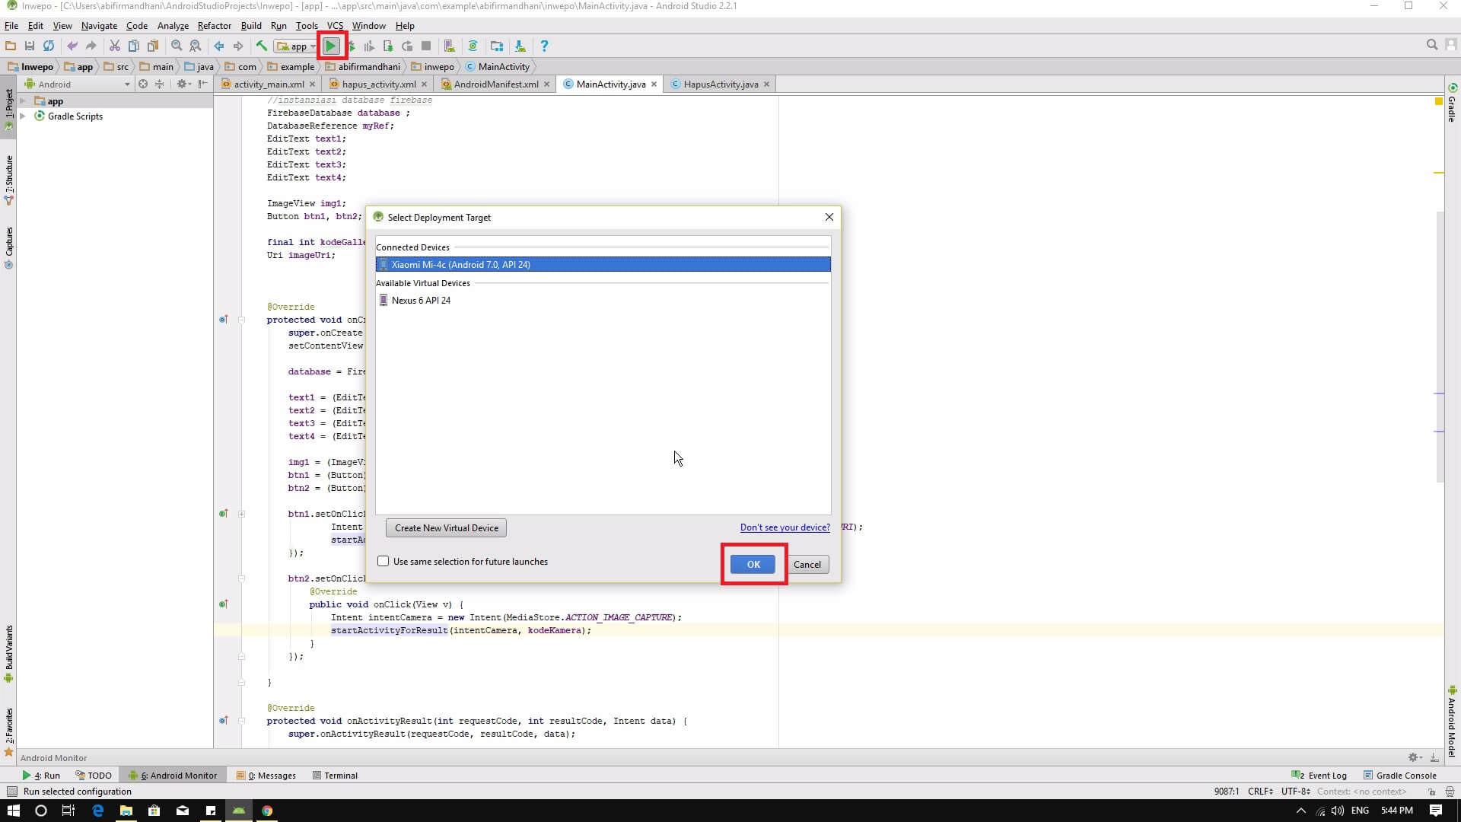This screenshot has height=822, width=1461.
Task: Open the app run configuration dropdown
Action: point(298,46)
